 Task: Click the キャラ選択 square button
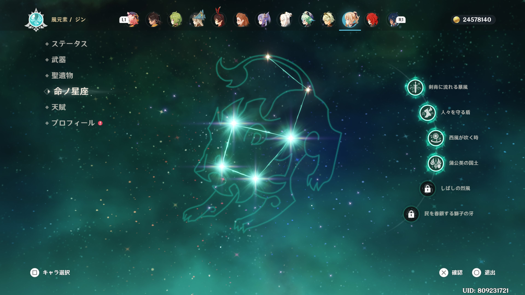tap(35, 273)
